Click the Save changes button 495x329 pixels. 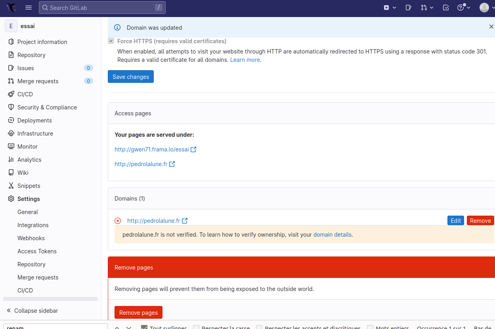tap(130, 77)
